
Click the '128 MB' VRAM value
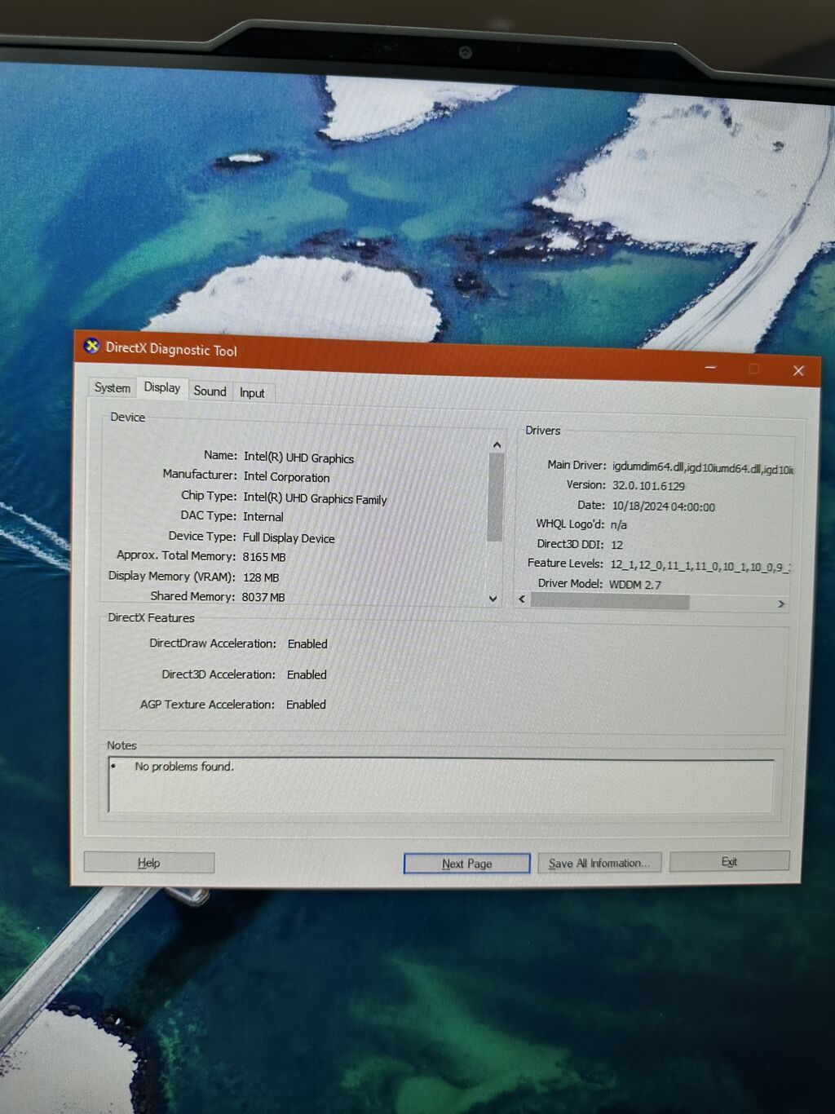[x=261, y=577]
